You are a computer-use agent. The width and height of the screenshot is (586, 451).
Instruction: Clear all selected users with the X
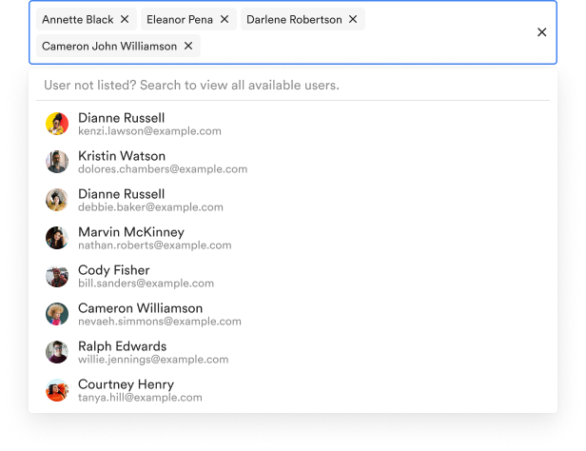(x=541, y=32)
